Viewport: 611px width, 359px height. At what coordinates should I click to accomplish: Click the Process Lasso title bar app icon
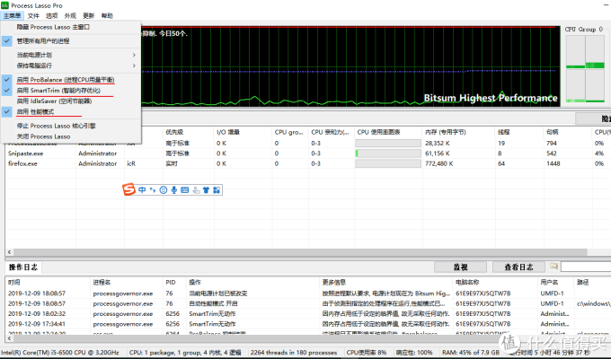coord(4,5)
